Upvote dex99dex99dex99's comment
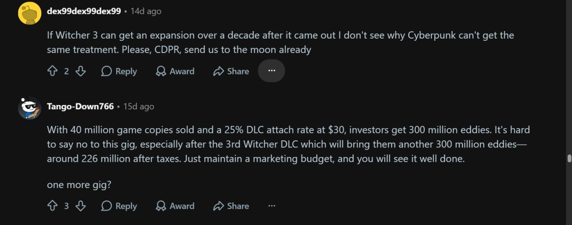This screenshot has width=572, height=225. coord(52,71)
